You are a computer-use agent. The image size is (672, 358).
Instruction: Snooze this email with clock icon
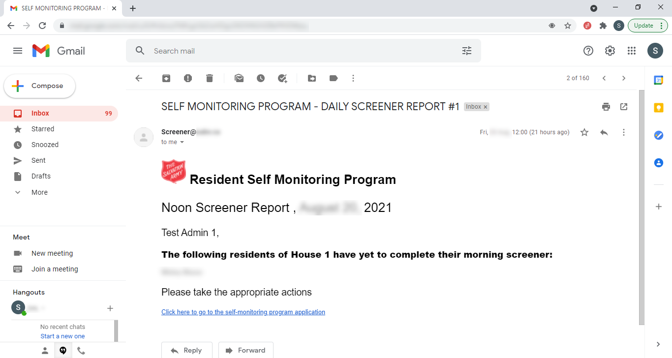point(261,78)
